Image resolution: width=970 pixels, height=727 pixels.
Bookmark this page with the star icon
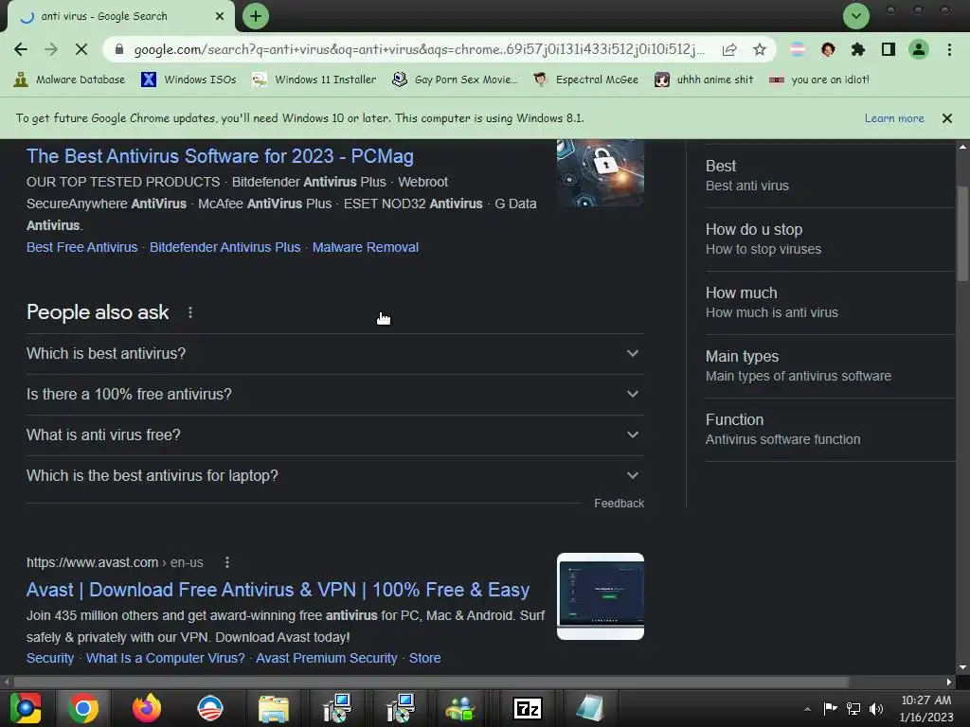click(760, 49)
